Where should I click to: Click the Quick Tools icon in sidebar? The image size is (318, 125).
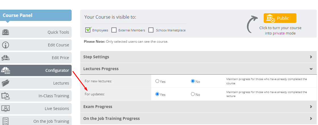click(x=5, y=32)
